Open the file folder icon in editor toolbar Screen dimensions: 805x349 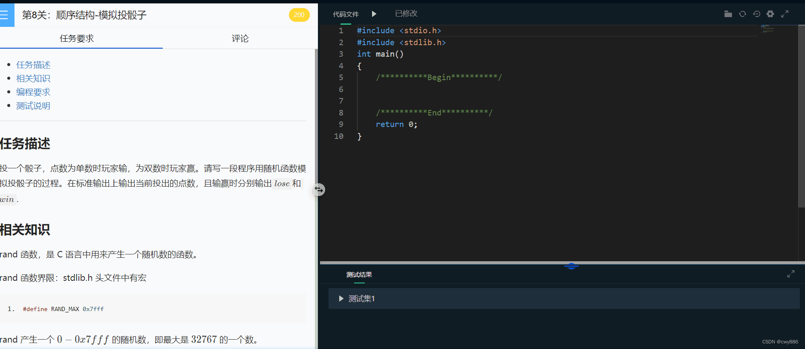click(x=728, y=14)
